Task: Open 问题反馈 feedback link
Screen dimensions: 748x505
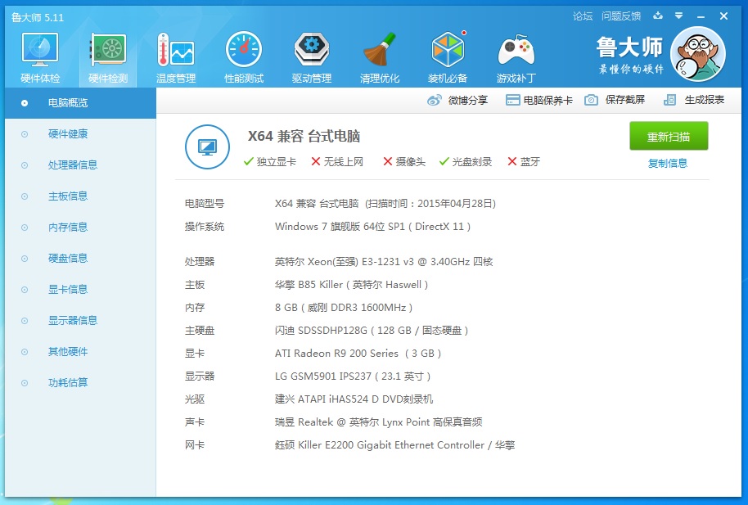Action: 621,16
